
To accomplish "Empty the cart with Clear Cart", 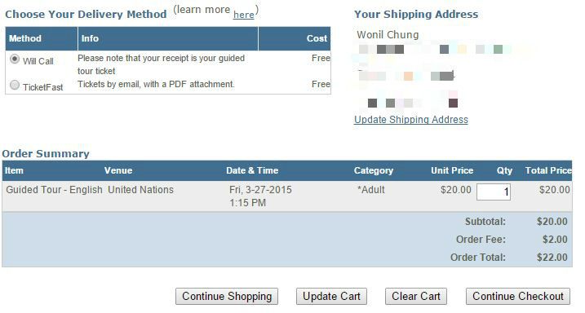I will point(416,297).
